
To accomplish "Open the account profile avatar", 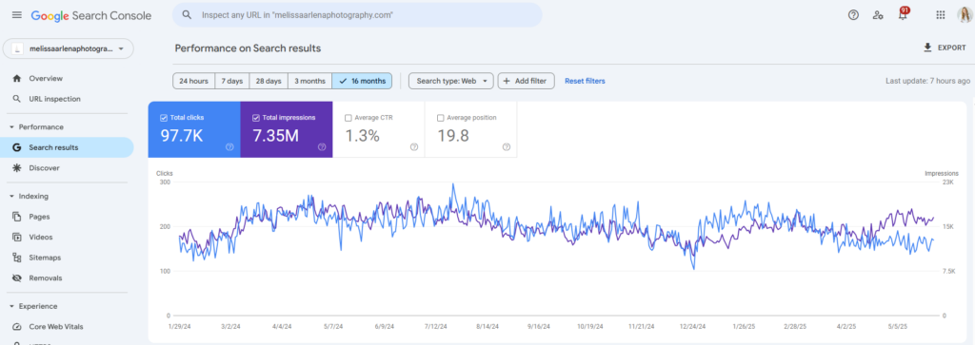I will 964,15.
